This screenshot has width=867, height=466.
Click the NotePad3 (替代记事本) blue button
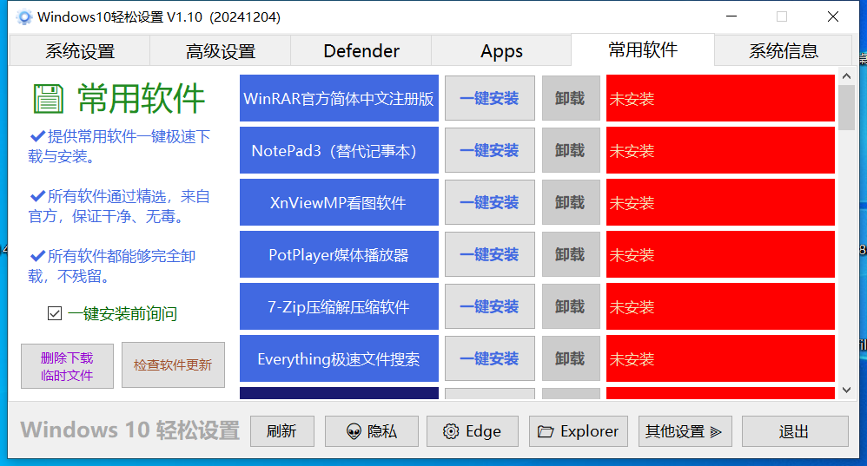[x=339, y=150]
